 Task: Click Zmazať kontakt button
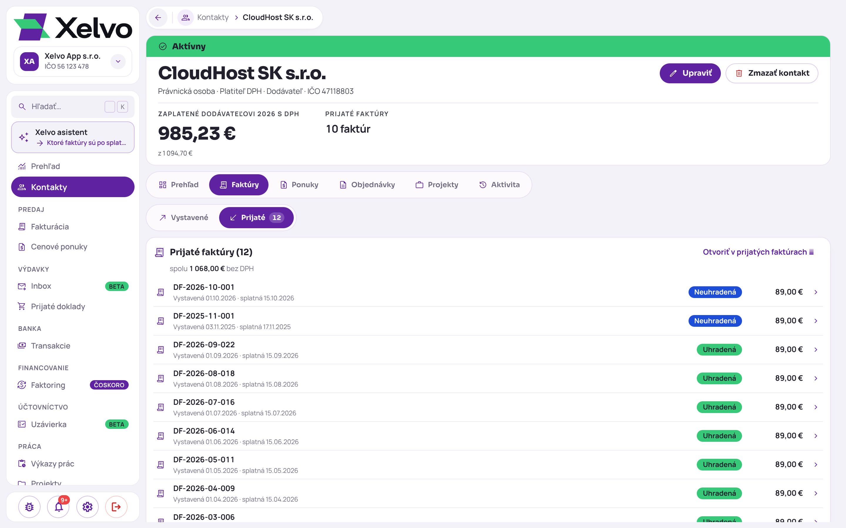tap(772, 73)
